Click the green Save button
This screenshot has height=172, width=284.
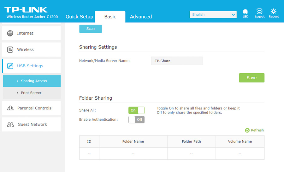point(251,78)
